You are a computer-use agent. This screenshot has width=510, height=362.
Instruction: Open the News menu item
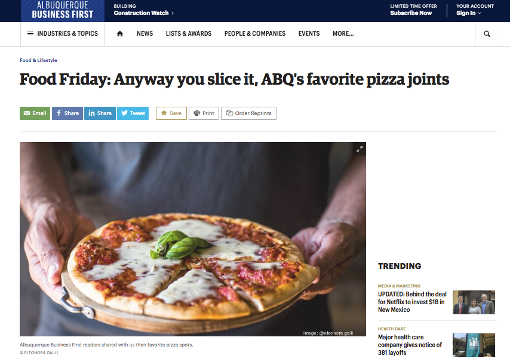(145, 34)
